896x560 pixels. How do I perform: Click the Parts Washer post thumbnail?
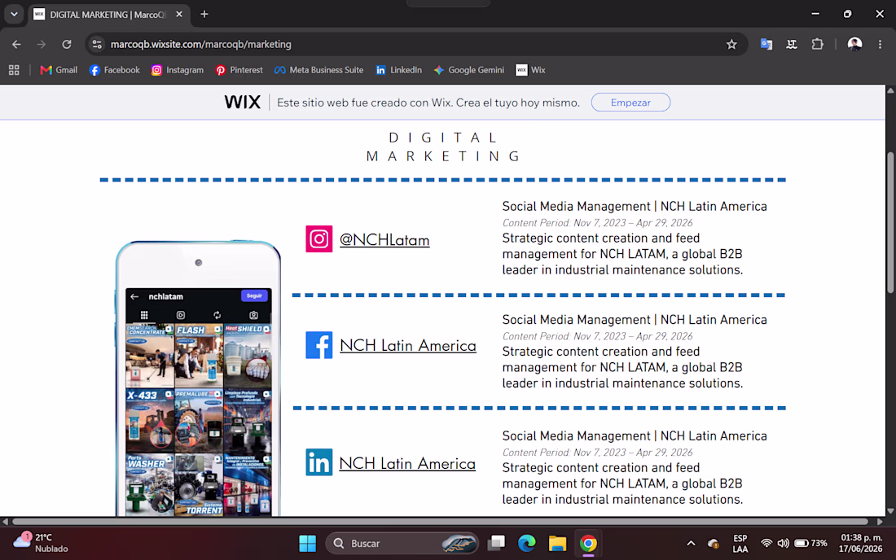pos(150,484)
